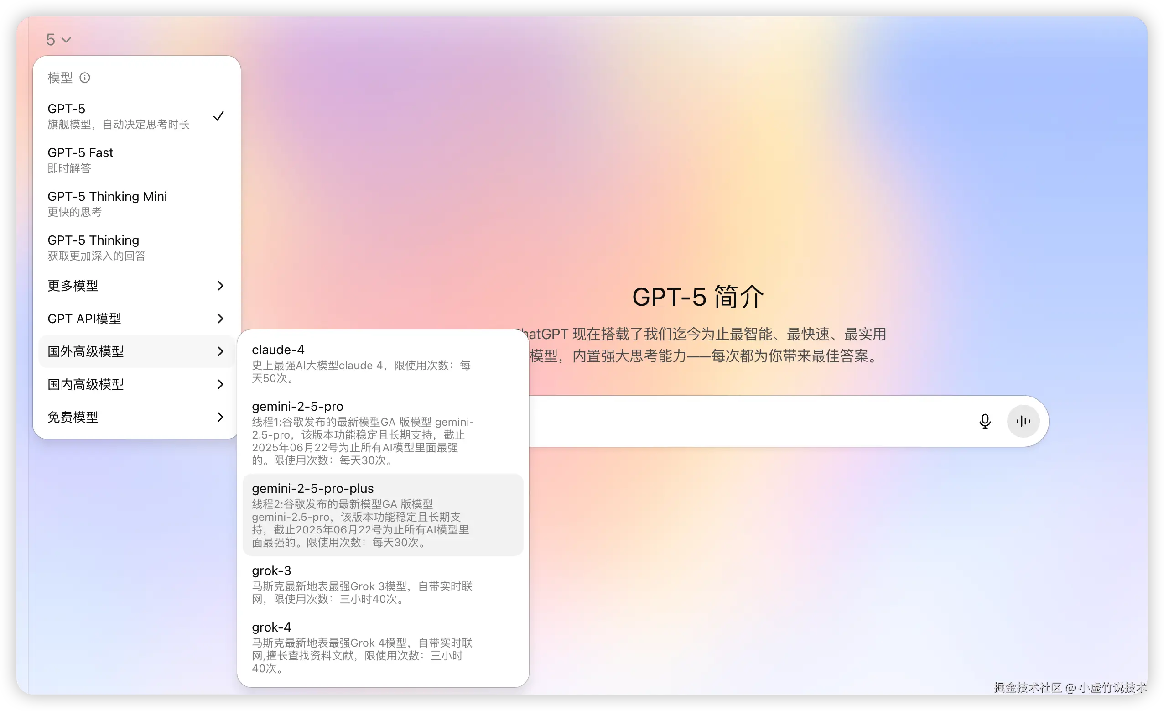Click the microphone icon in the input bar
This screenshot has height=711, width=1164.
click(x=985, y=421)
